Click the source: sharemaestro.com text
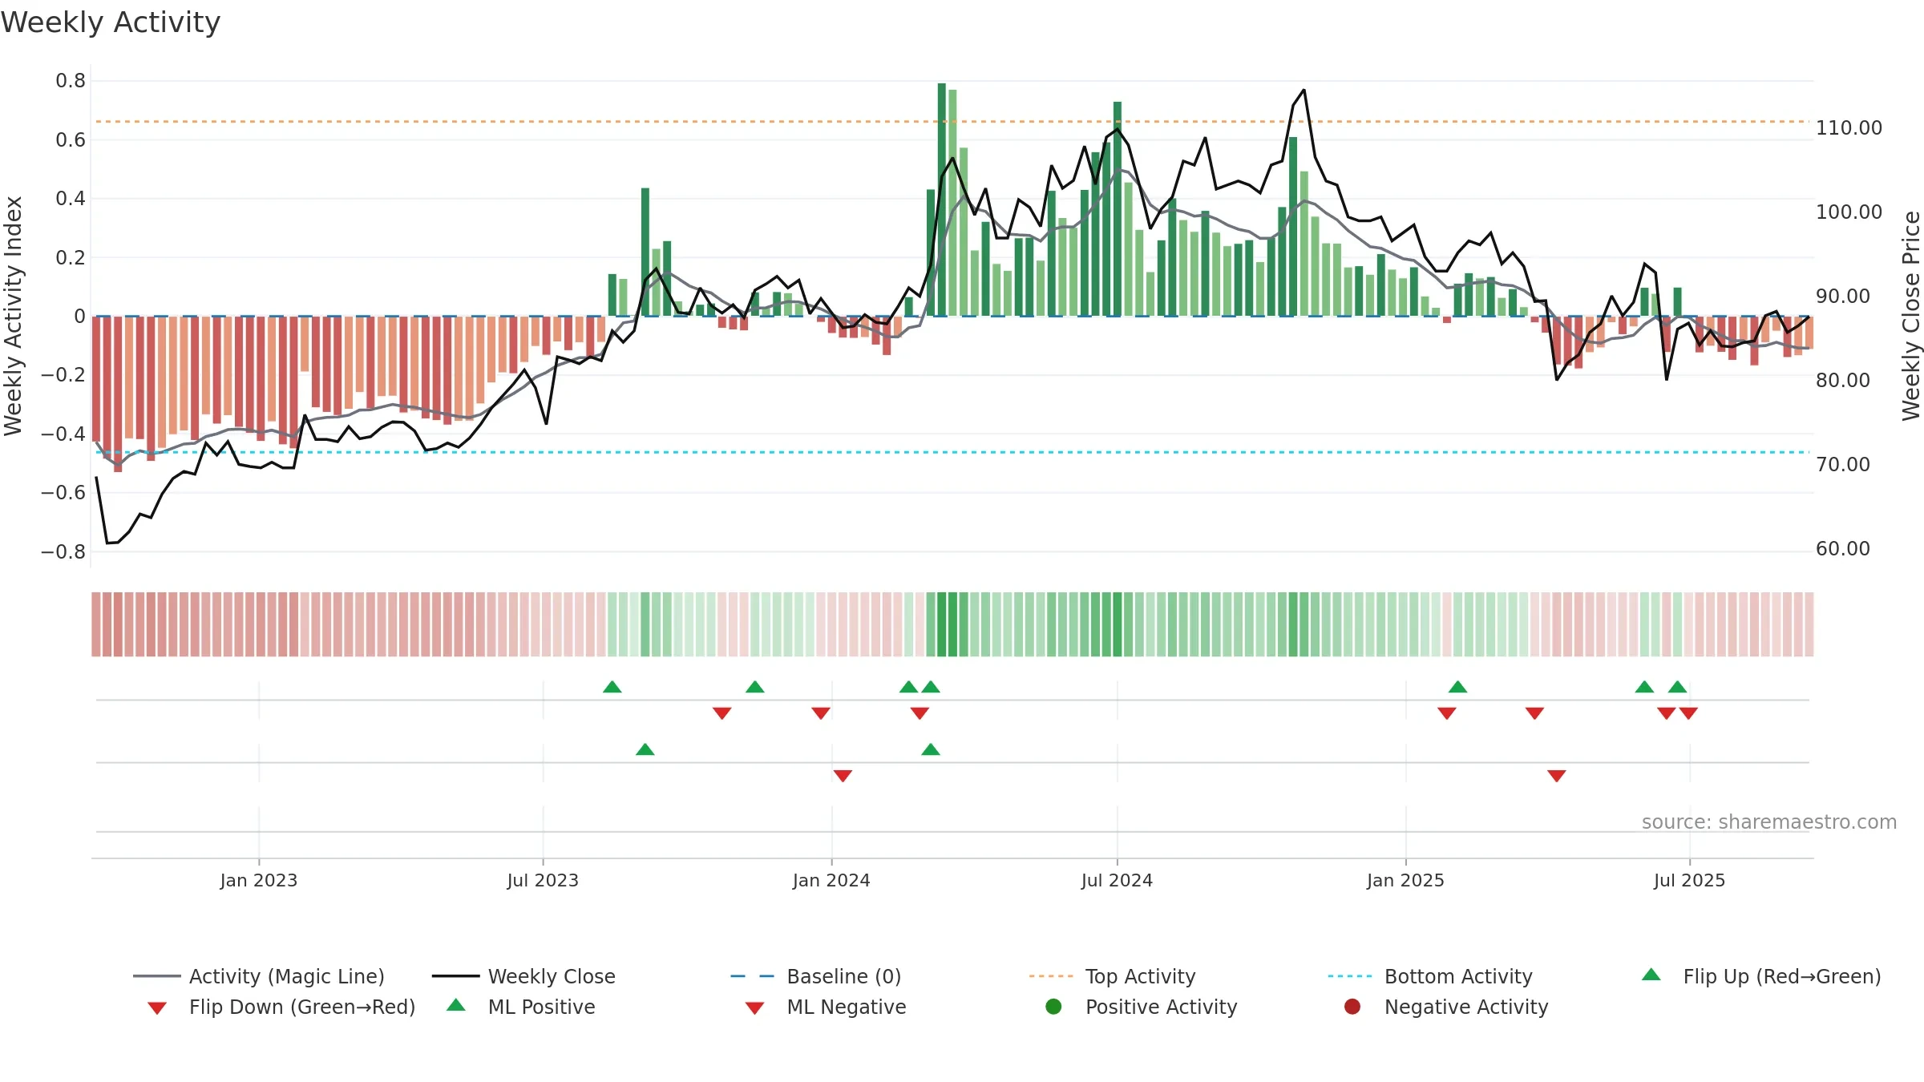Viewport: 1924px width, 1082px height. [x=1769, y=822]
